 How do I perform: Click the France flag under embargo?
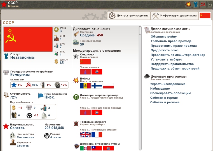pos(97,135)
